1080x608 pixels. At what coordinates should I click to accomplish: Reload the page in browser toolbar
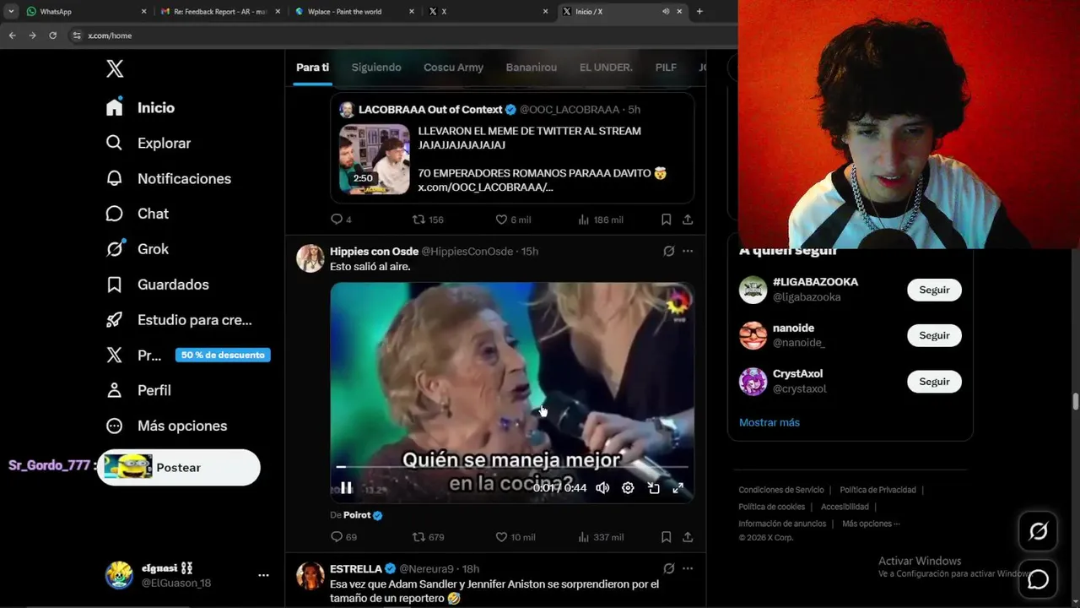point(52,35)
